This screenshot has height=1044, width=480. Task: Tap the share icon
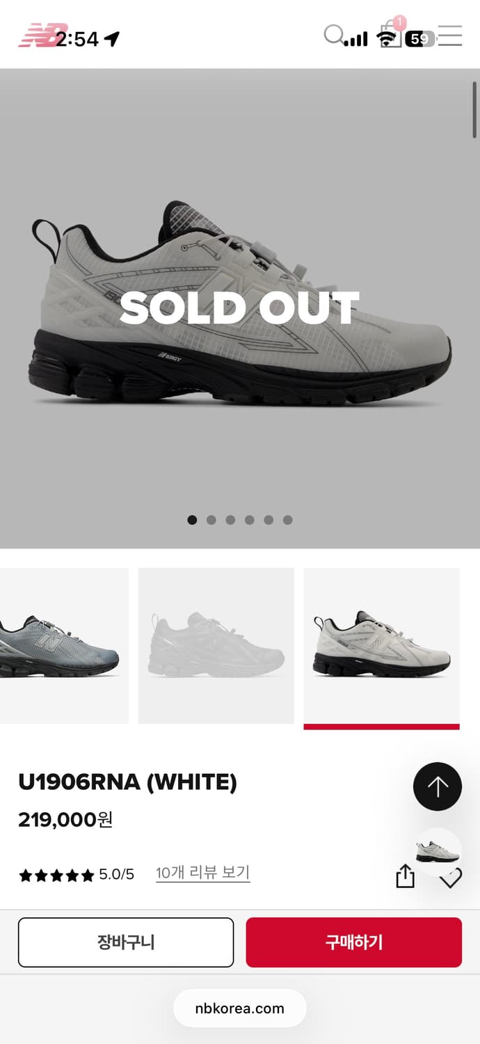(405, 876)
